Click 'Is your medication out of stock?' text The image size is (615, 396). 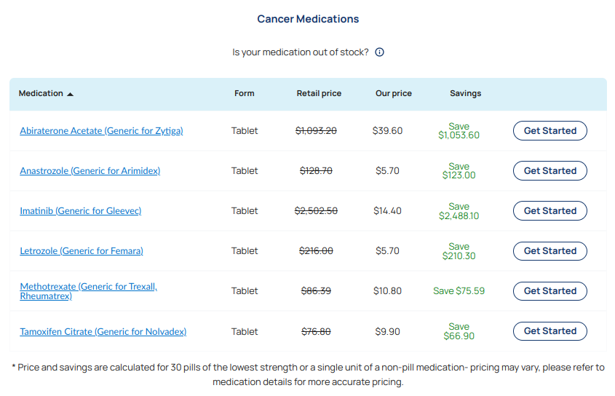(x=301, y=52)
